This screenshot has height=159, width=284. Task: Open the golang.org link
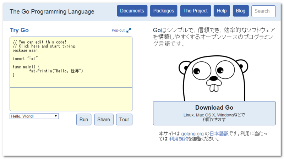coord(192,134)
